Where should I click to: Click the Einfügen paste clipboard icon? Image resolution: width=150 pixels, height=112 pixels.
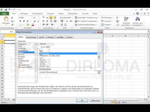click(x=6, y=19)
